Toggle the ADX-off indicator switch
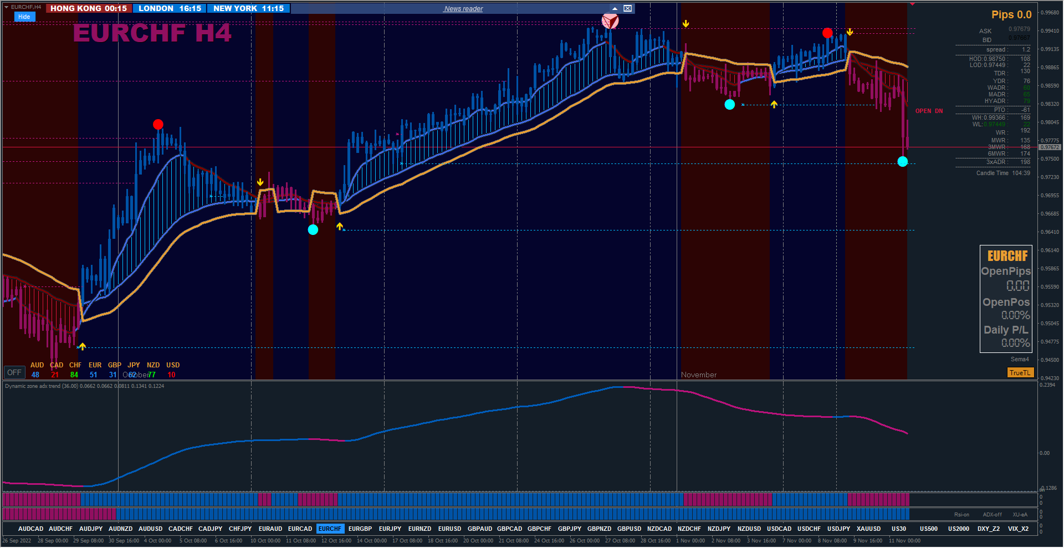1064x548 pixels. point(992,515)
